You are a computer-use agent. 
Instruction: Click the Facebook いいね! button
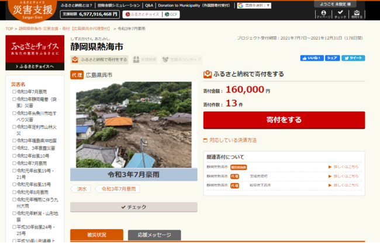[x=312, y=58]
